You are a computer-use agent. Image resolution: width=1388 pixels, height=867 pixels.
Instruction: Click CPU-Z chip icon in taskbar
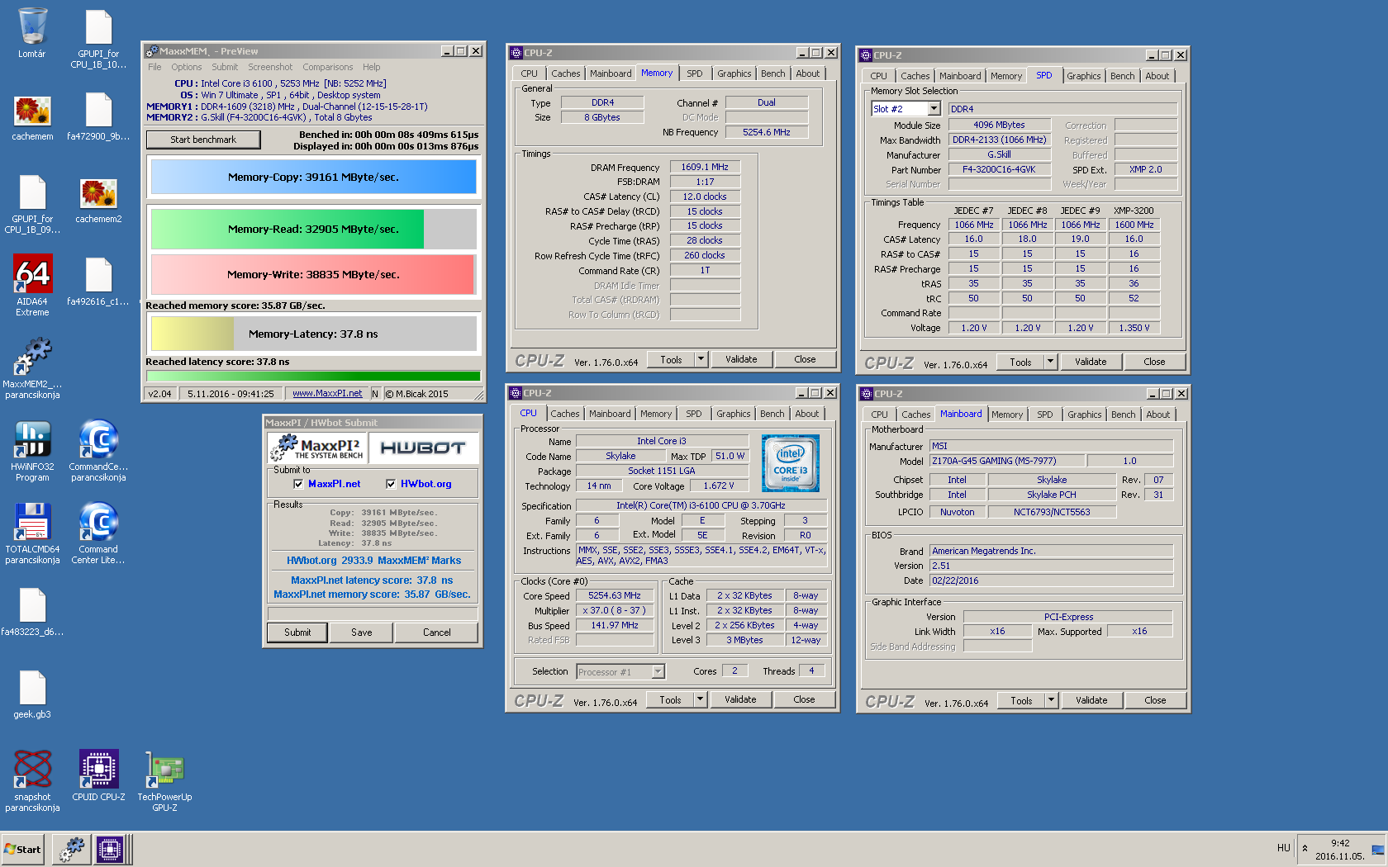(x=109, y=849)
